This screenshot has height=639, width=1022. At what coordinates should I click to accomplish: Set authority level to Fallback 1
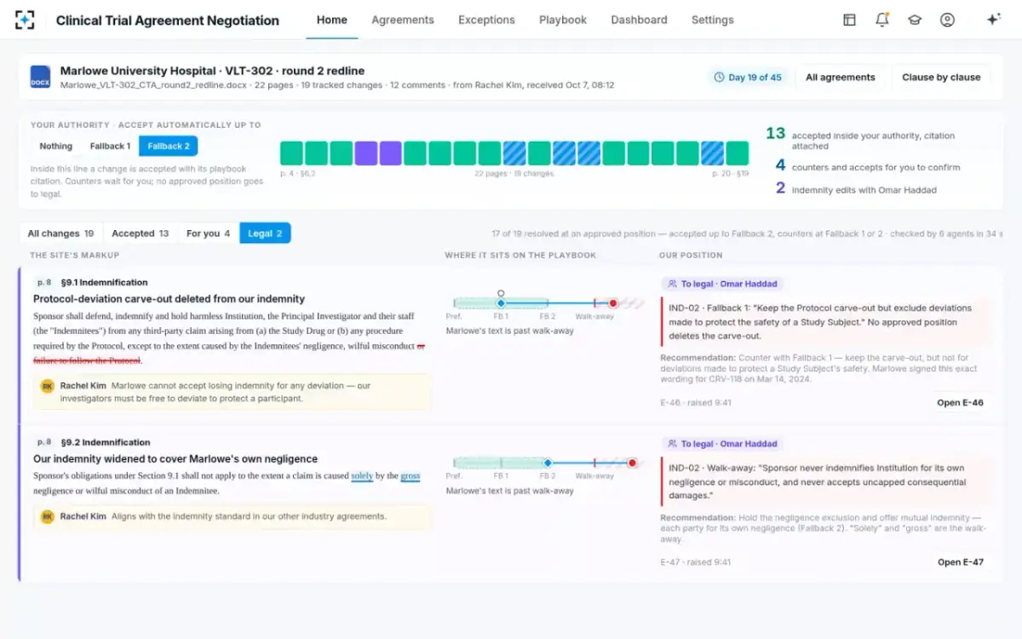coord(110,146)
